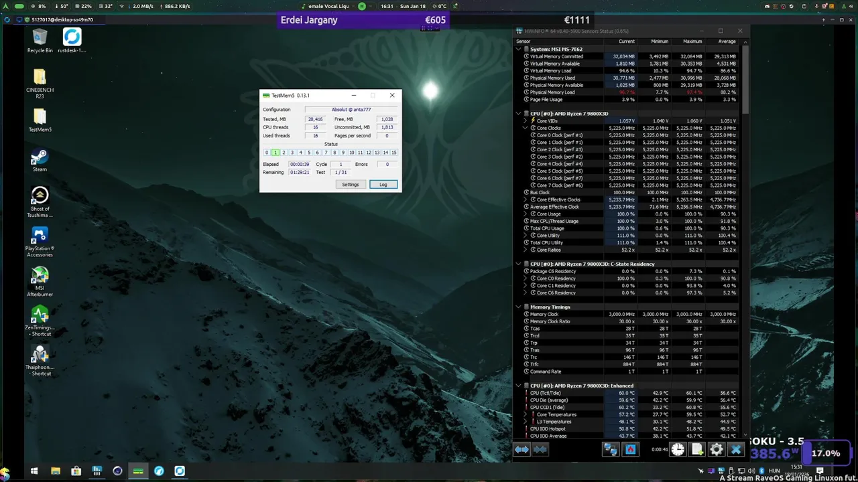Click HWiNFO expand-columns blue arrows button
858x482 pixels.
point(522,450)
